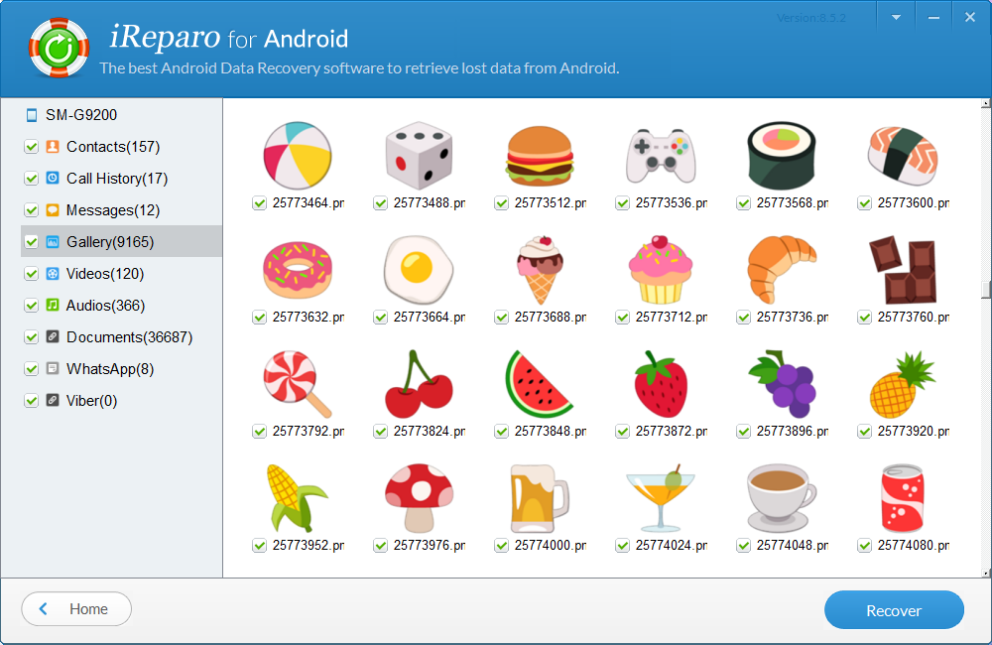This screenshot has height=645, width=992.
Task: Open the Videos(120) category
Action: [105, 274]
